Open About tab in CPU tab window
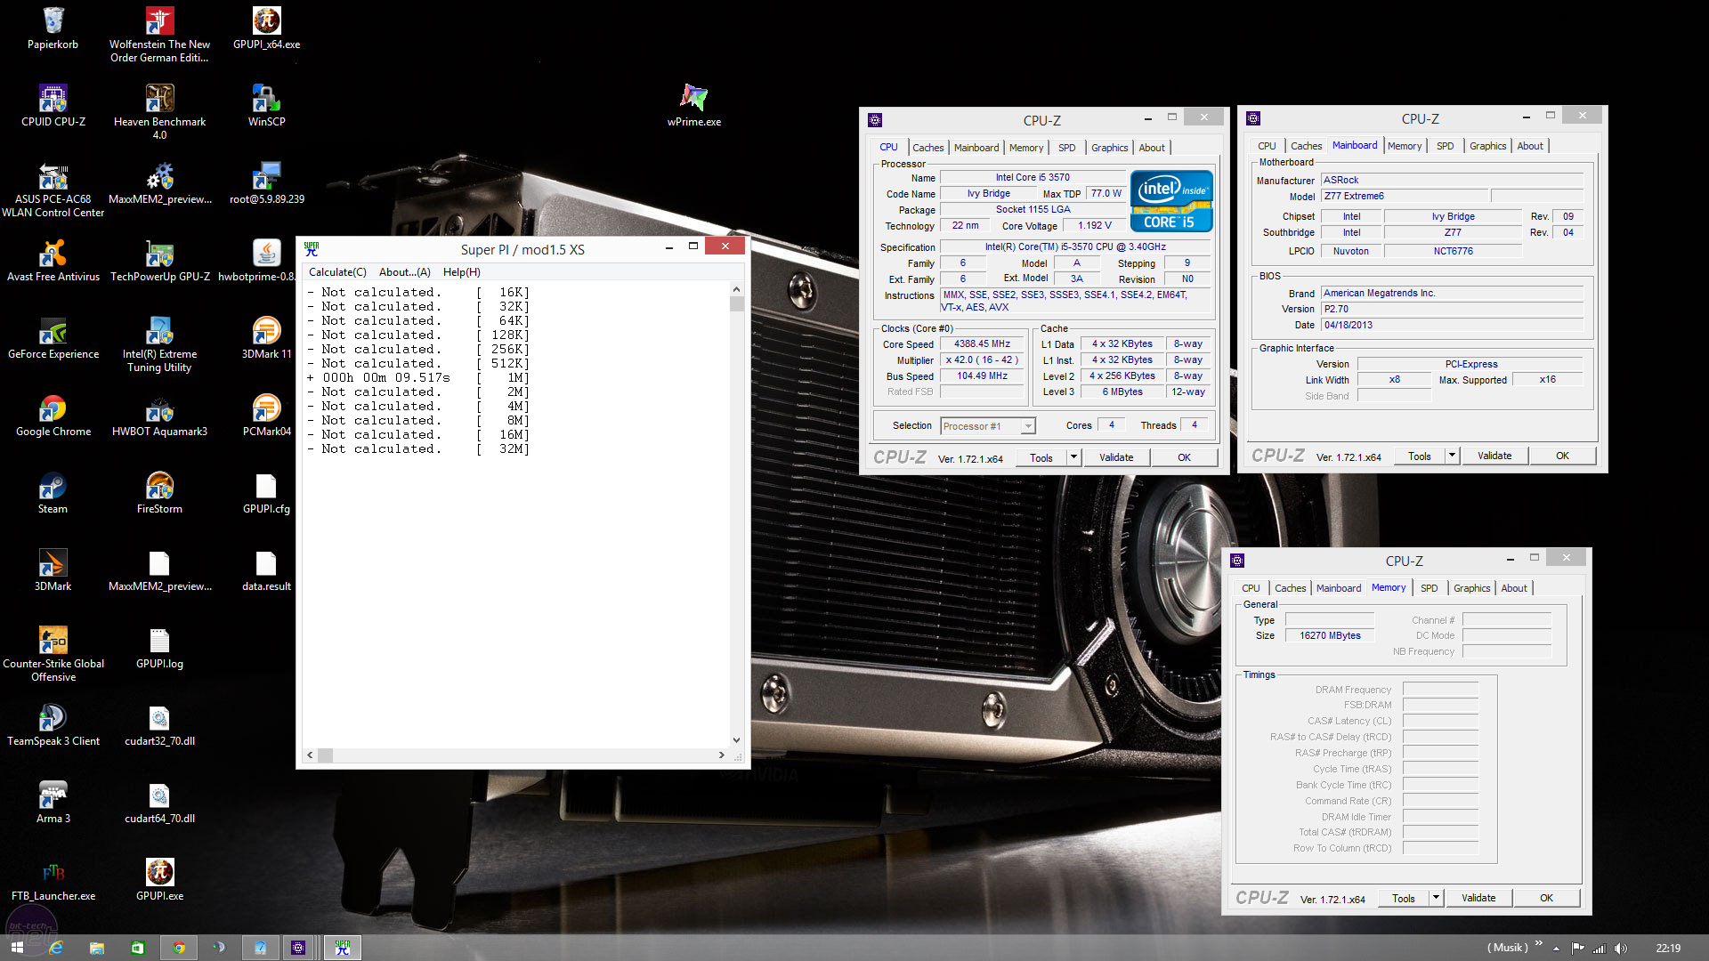Image resolution: width=1709 pixels, height=961 pixels. point(1151,148)
